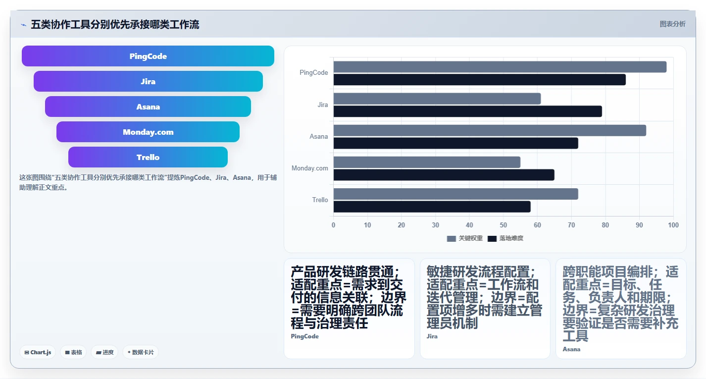This screenshot has width=706, height=379.
Task: Click PingCode's 关键权重 gray bar
Action: (x=500, y=67)
